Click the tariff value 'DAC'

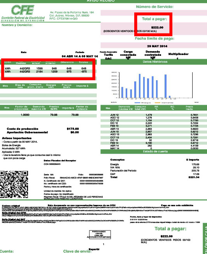point(109,59)
